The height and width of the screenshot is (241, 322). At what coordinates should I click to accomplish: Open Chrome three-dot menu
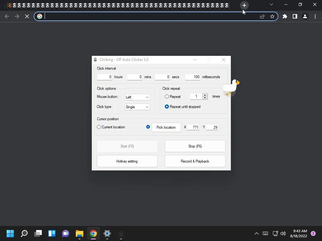pos(315,16)
